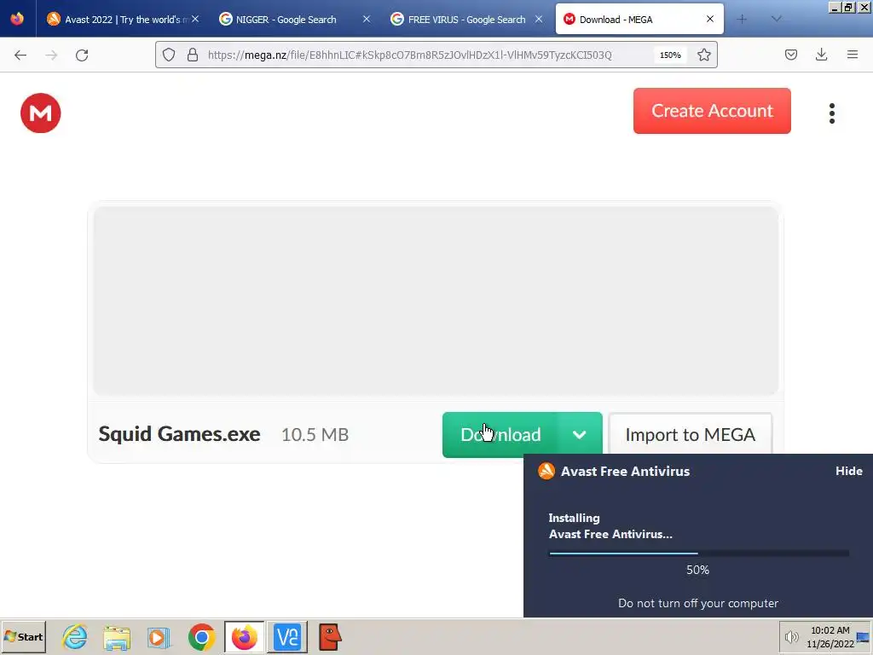Bookmark this page with star icon
Screen dimensions: 873x655
coord(703,55)
